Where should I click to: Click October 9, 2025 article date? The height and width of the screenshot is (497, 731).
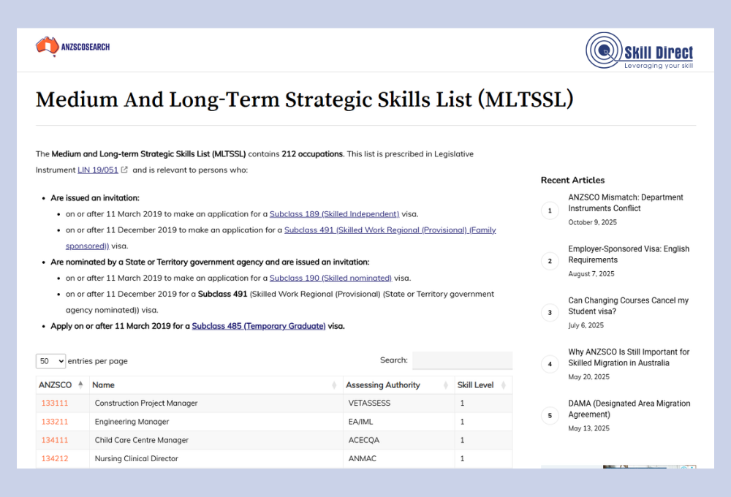[x=592, y=222]
